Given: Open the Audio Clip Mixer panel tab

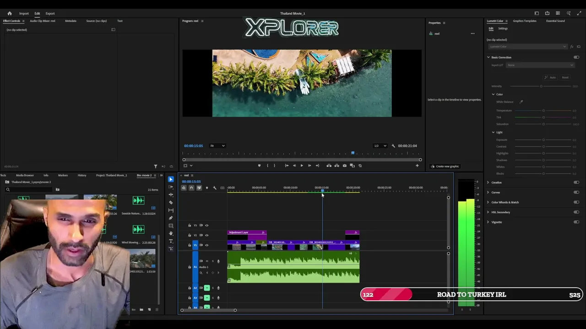Looking at the screenshot, I should pos(43,21).
